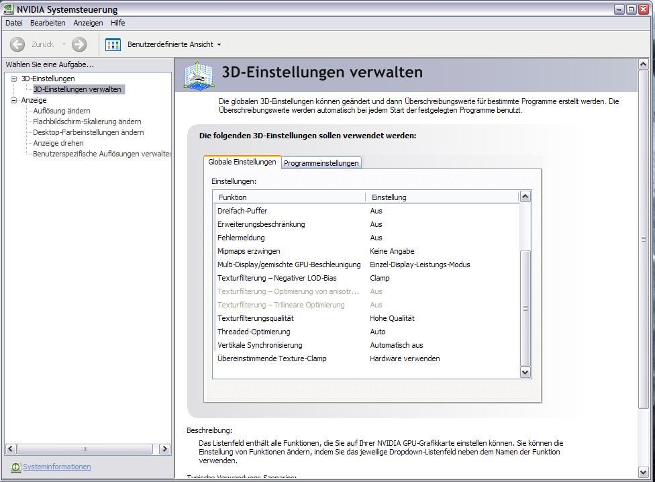The width and height of the screenshot is (655, 482).
Task: Open the Bearbeiten menu
Action: 48,23
